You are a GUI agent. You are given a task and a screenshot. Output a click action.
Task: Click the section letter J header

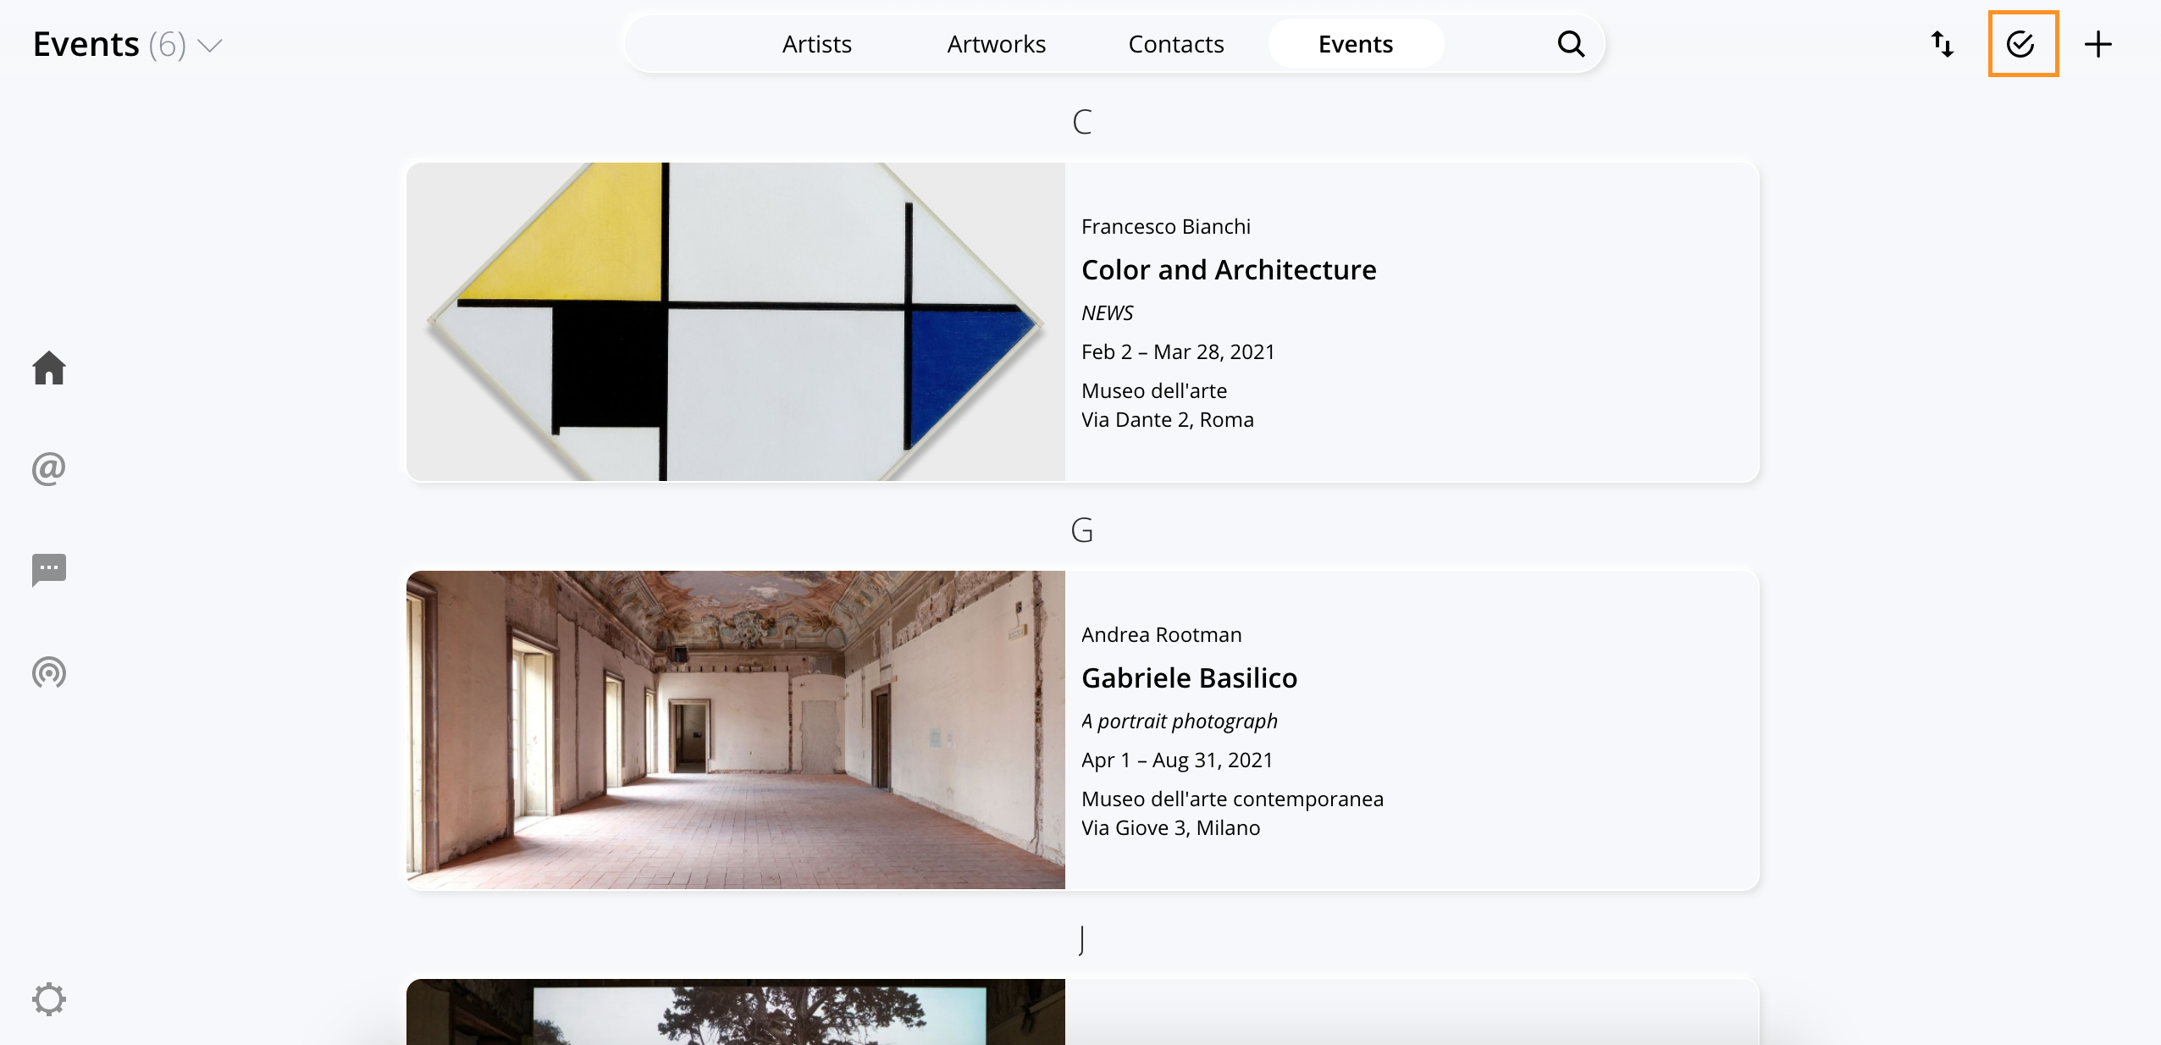click(1081, 940)
